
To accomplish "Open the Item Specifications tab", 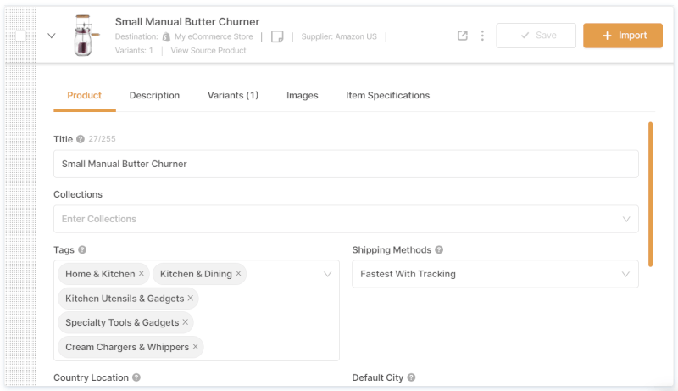I will [x=387, y=96].
